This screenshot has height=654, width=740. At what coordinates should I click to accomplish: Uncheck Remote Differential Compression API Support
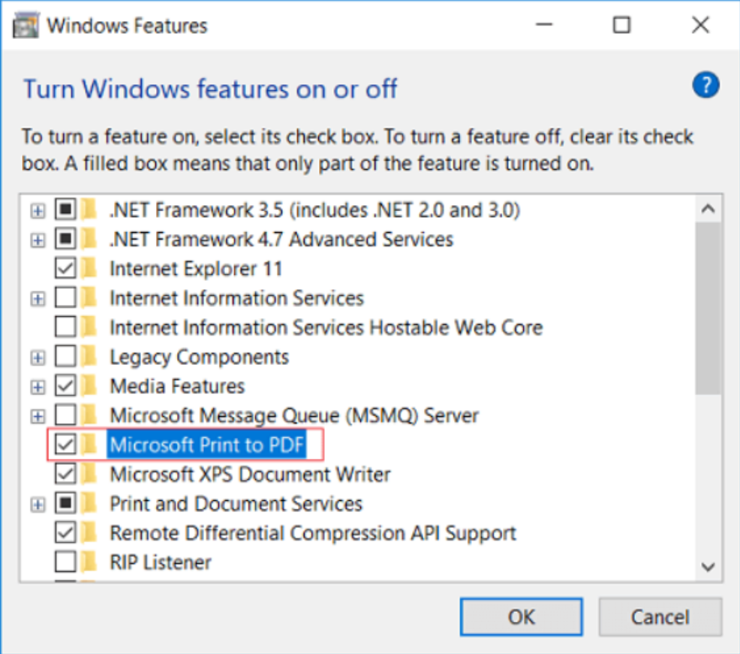click(x=65, y=533)
